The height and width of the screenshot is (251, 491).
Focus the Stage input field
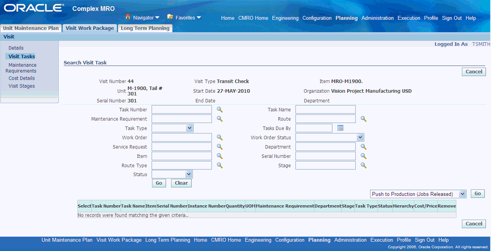[x=325, y=166]
